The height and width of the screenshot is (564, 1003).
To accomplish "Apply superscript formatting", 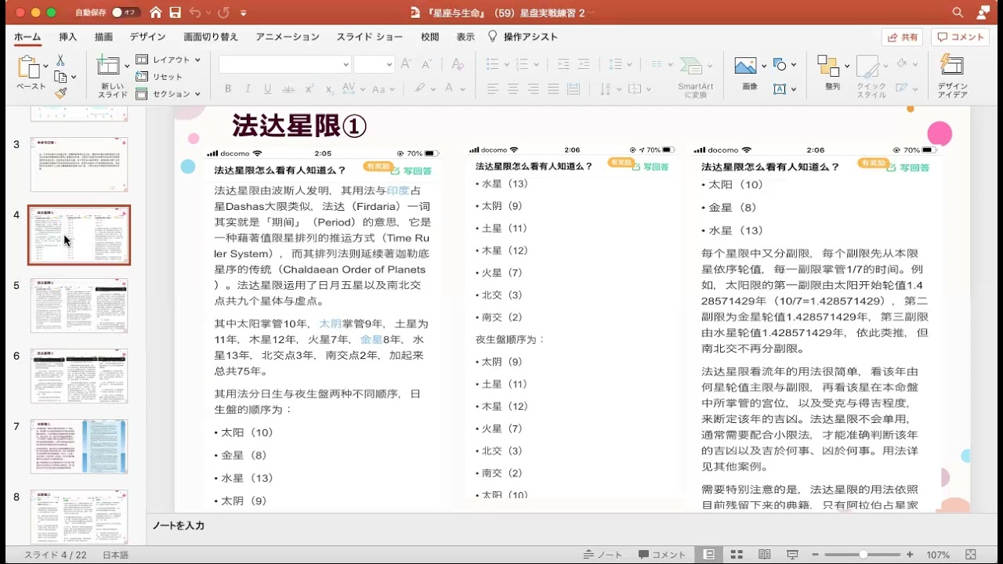I will (310, 89).
